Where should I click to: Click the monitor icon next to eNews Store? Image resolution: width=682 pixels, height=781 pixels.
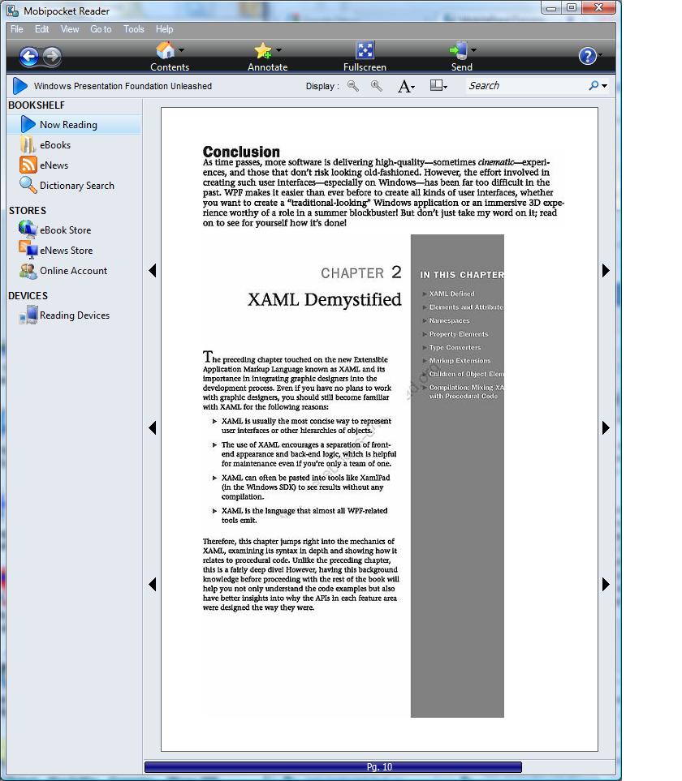(28, 250)
